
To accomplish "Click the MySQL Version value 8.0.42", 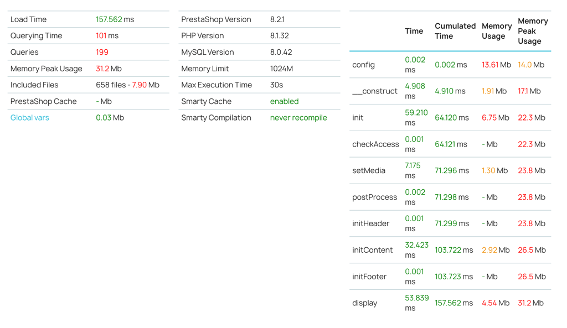I will [x=281, y=52].
